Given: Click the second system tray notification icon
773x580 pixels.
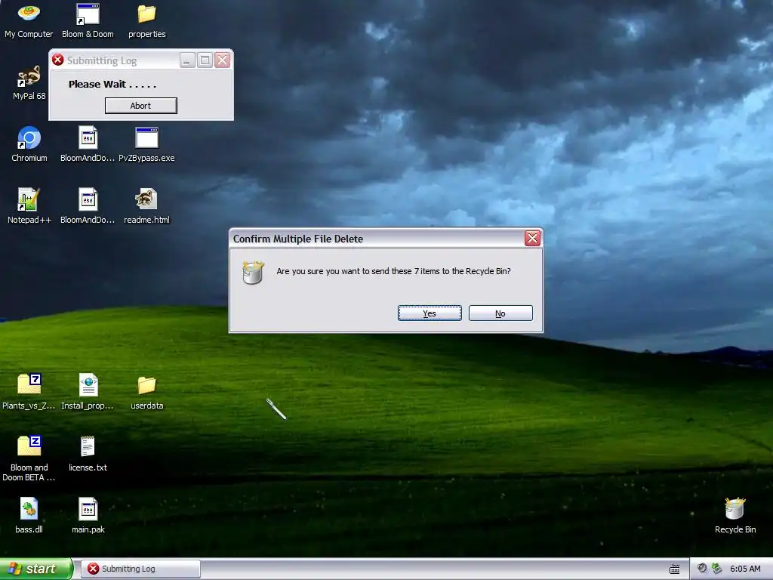Looking at the screenshot, I should 717,568.
